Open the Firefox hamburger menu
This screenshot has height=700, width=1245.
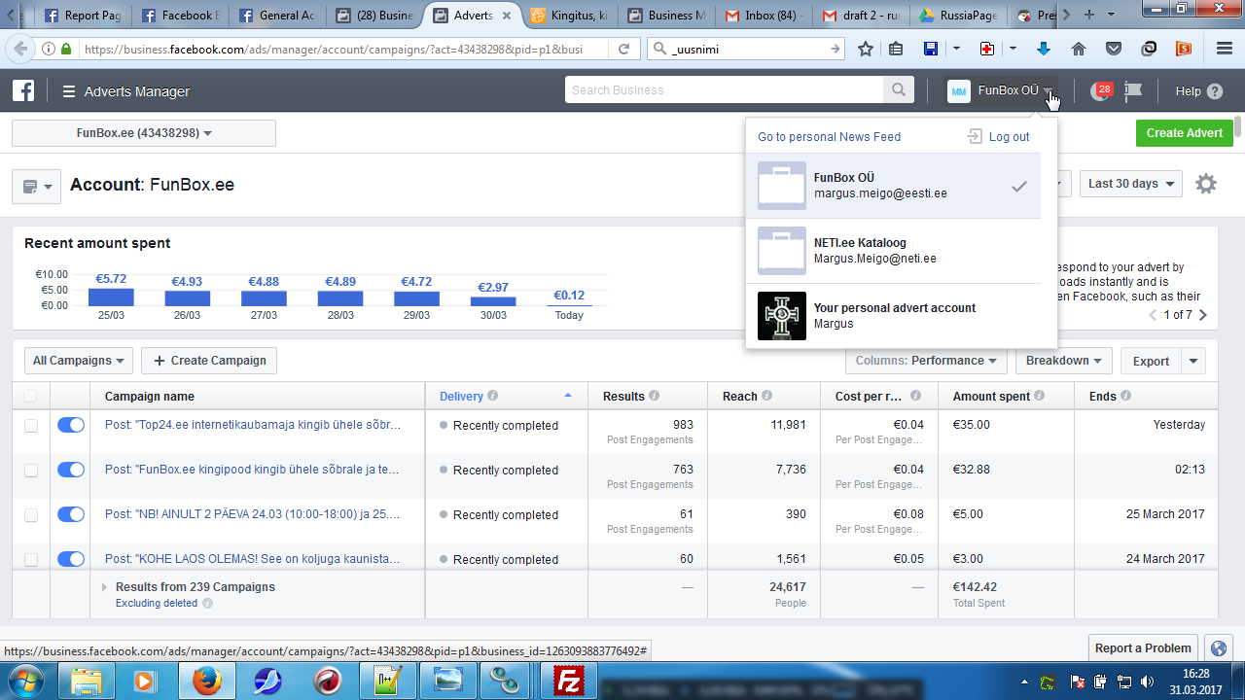(1224, 49)
